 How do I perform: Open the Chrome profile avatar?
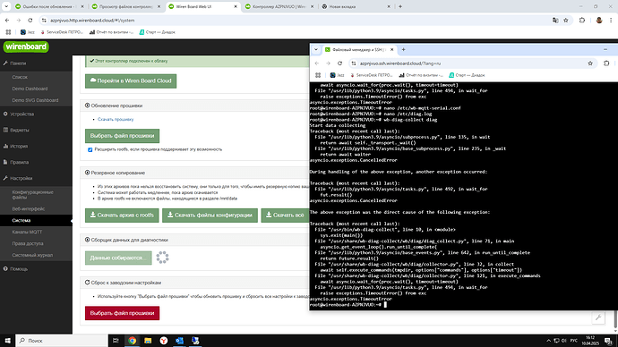598,20
